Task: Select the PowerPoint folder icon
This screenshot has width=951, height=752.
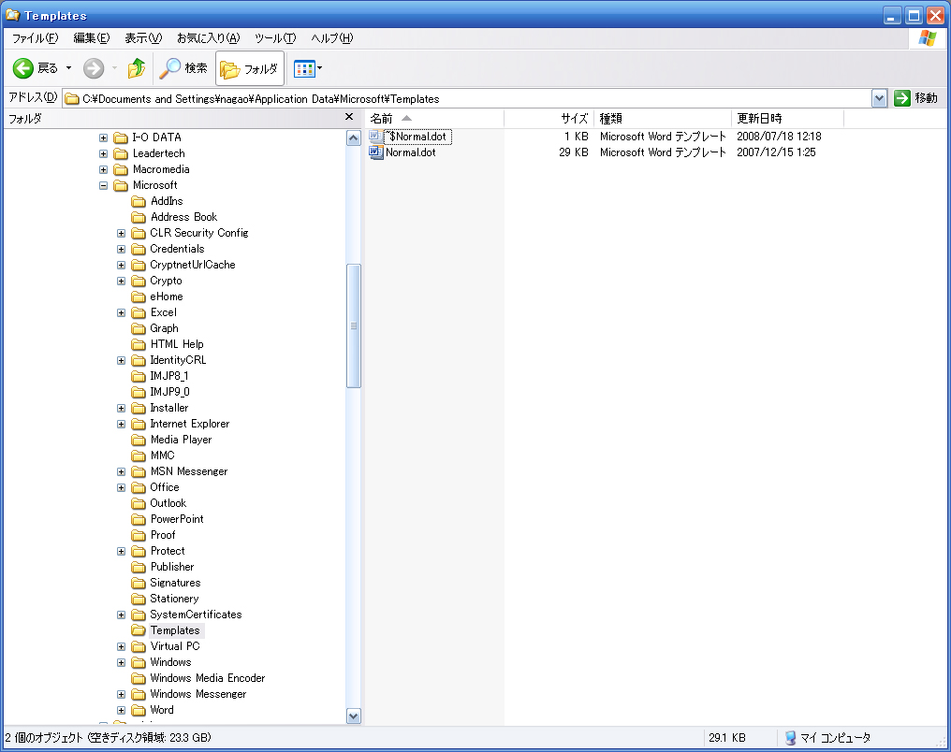Action: point(139,519)
